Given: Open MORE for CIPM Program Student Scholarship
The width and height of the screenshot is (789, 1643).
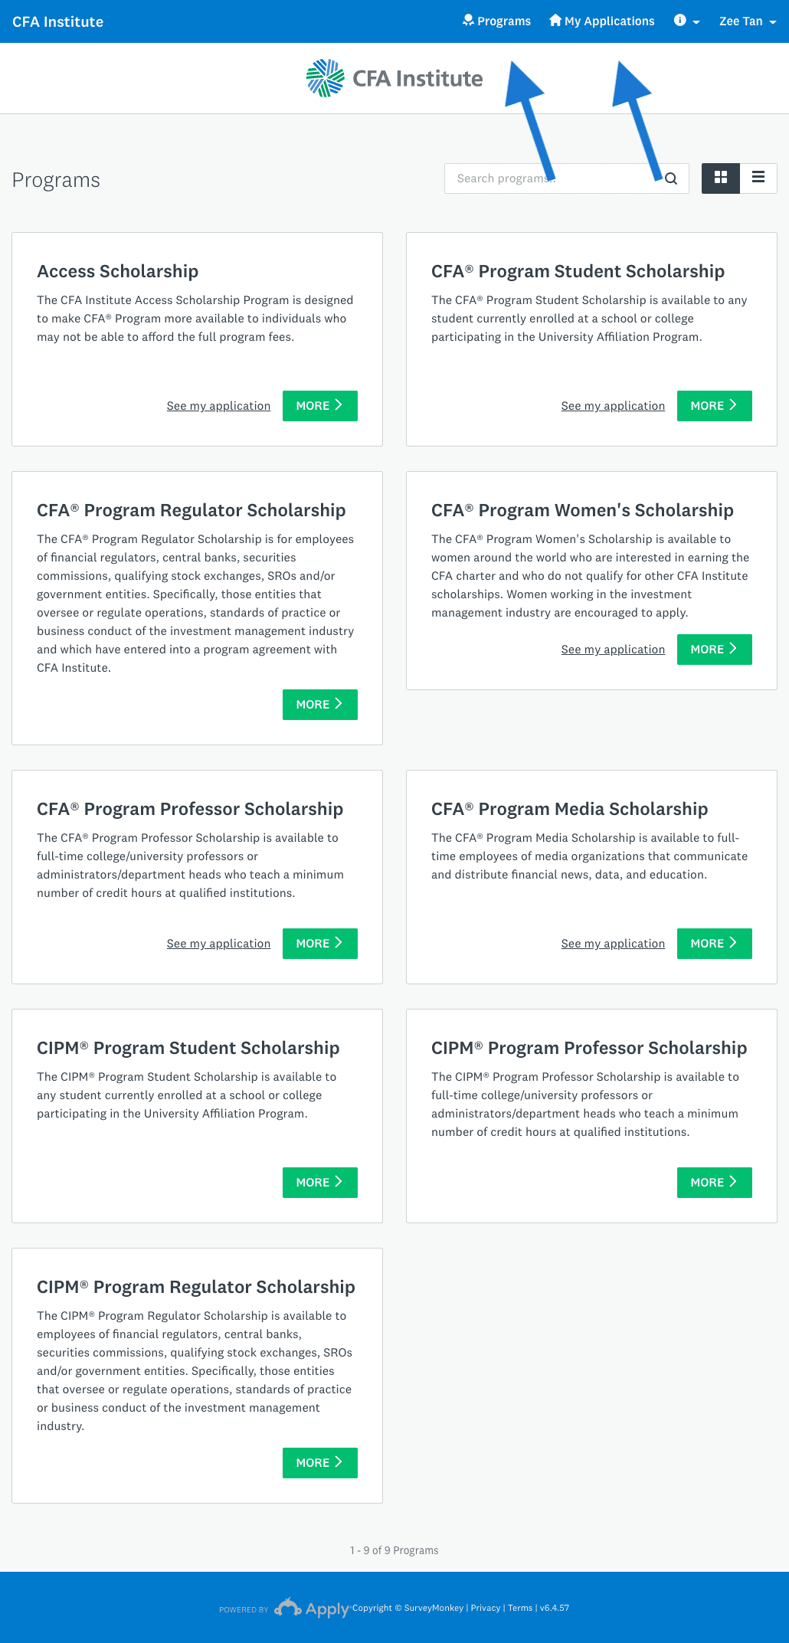Looking at the screenshot, I should point(320,1183).
